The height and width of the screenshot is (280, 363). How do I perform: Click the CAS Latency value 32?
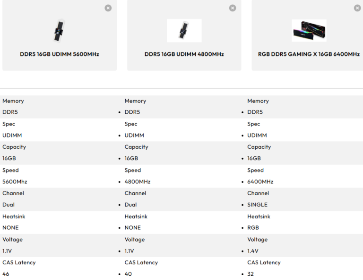pos(251,274)
